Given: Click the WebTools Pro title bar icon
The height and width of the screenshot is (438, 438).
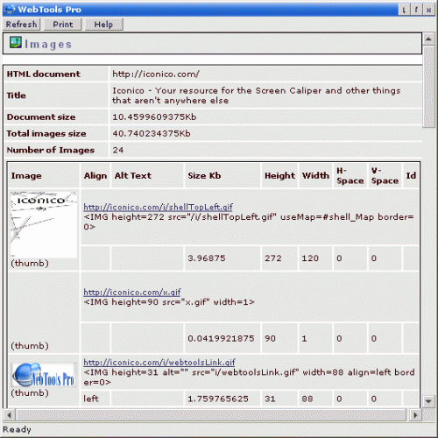Looking at the screenshot, I should click(x=10, y=10).
